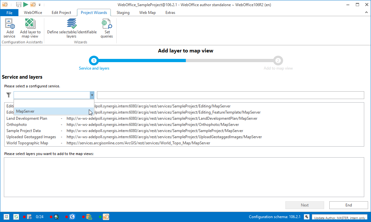Open the File menu
371x222 pixels.
[9, 13]
